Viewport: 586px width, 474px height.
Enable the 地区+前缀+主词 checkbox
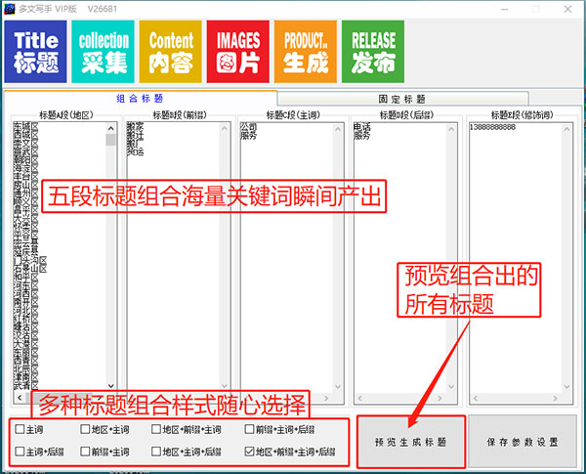156,429
